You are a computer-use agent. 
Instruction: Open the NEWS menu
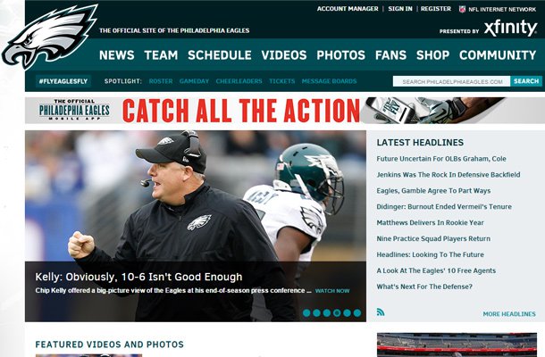[116, 54]
